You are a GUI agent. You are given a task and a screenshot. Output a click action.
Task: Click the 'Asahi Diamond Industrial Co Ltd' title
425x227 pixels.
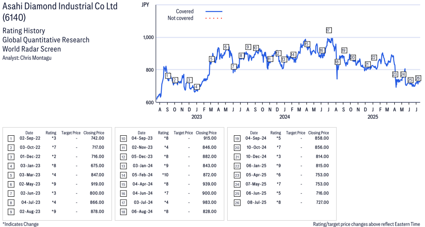(x=60, y=6)
